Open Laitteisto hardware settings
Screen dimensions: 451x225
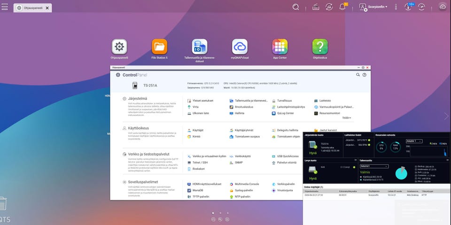pos(322,101)
